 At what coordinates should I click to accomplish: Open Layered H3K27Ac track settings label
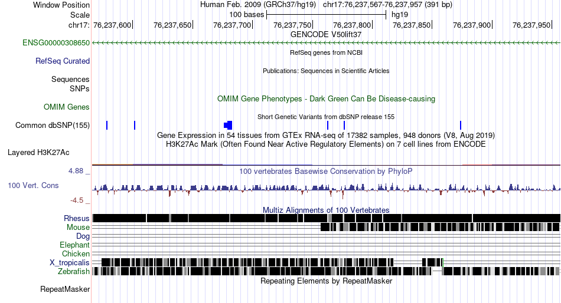[38, 153]
